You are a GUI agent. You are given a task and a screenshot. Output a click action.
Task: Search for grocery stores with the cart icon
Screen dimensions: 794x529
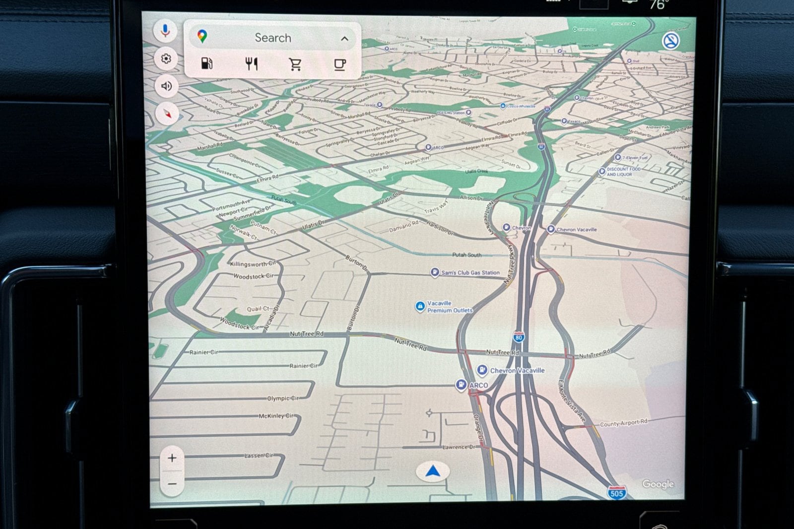[x=295, y=64]
